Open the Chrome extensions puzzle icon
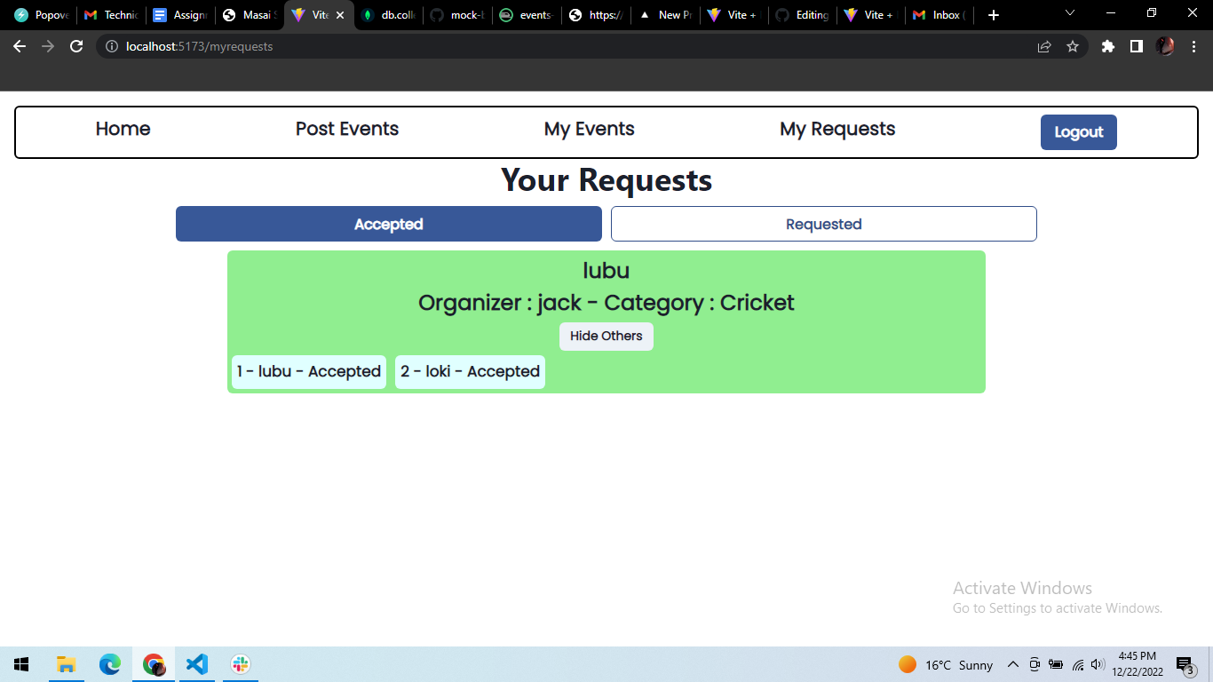The image size is (1213, 682). 1107,45
